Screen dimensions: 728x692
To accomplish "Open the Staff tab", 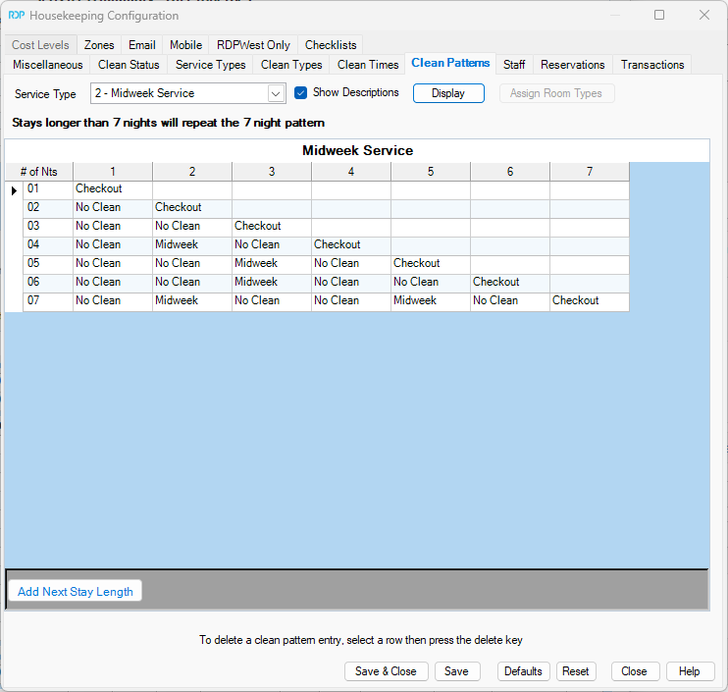I will [x=514, y=65].
